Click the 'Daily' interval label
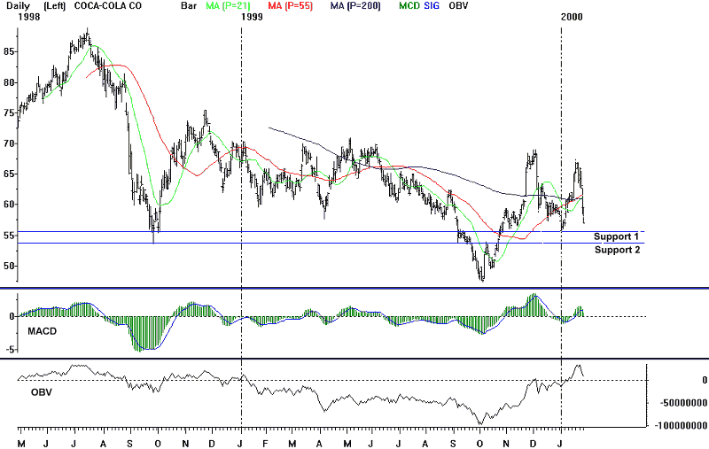 click(18, 6)
